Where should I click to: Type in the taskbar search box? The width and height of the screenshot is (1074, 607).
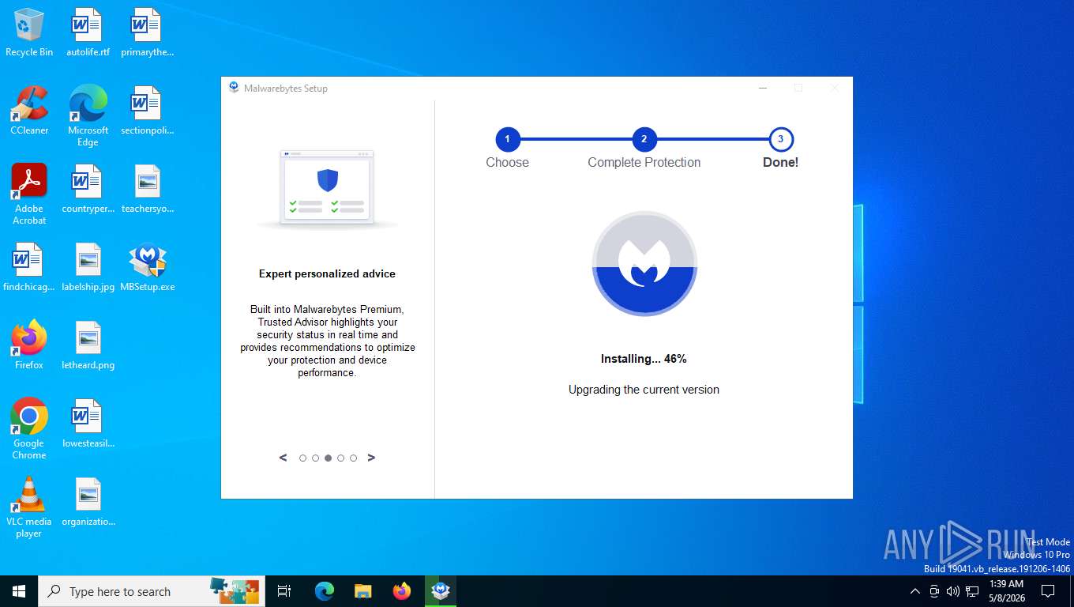coord(150,591)
